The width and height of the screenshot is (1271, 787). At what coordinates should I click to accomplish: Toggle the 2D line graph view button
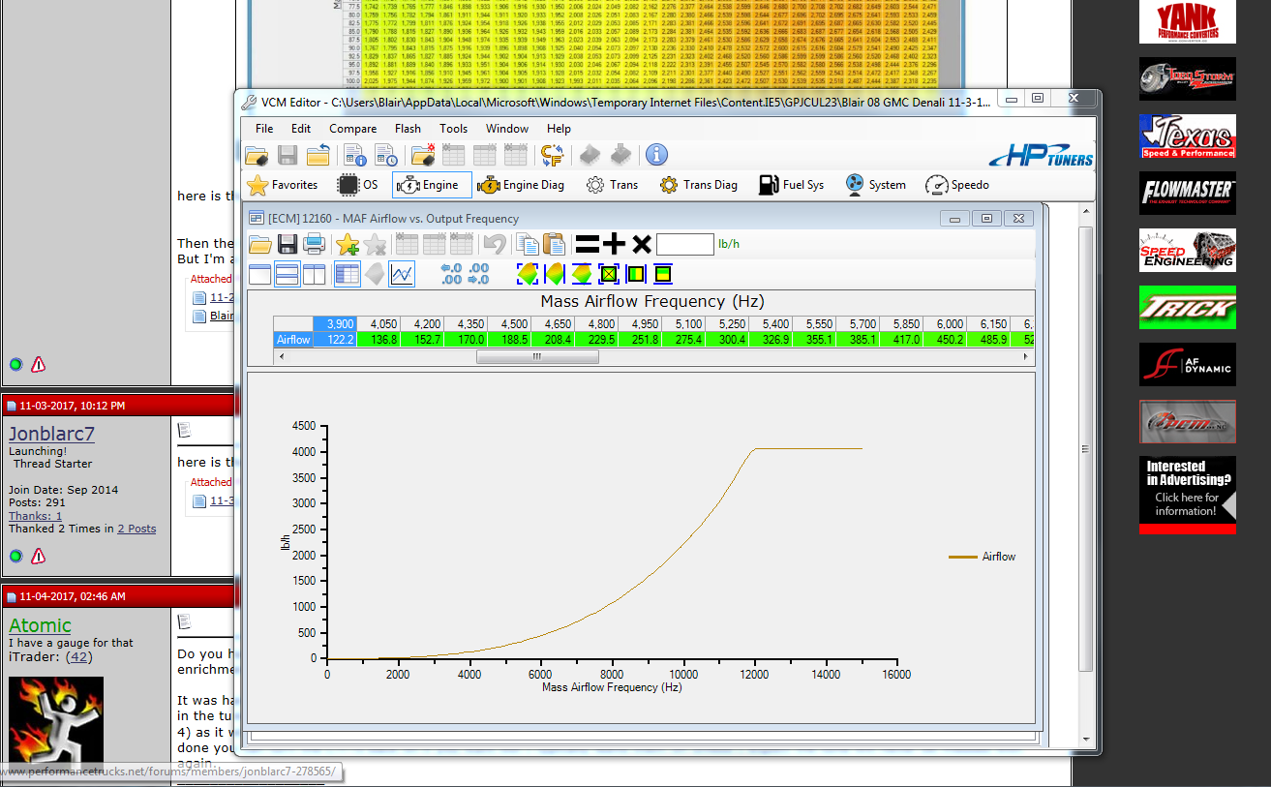pos(402,275)
